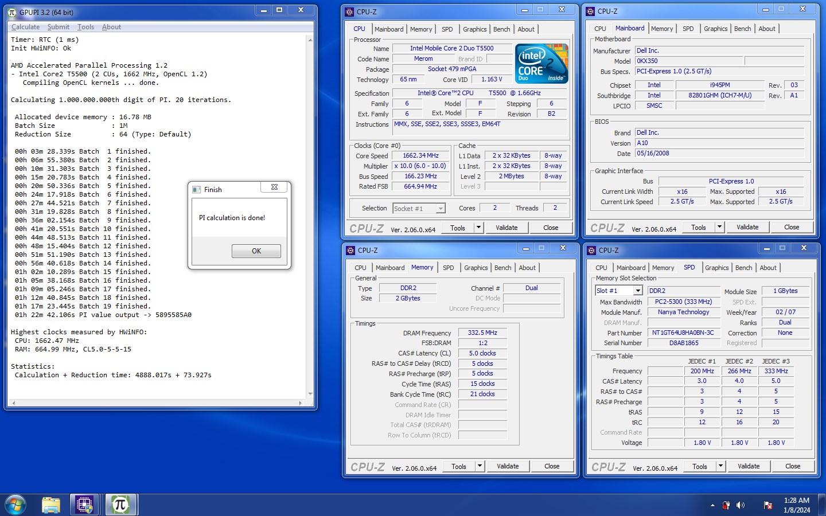Select SPD tab in Mainboard window
The width and height of the screenshot is (826, 516).
[x=688, y=29]
